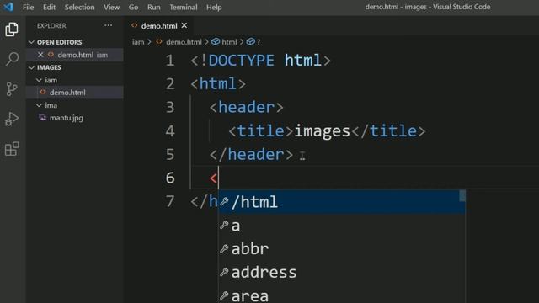The height and width of the screenshot is (303, 539).
Task: Collapse the iam folder
Action: click(x=39, y=80)
